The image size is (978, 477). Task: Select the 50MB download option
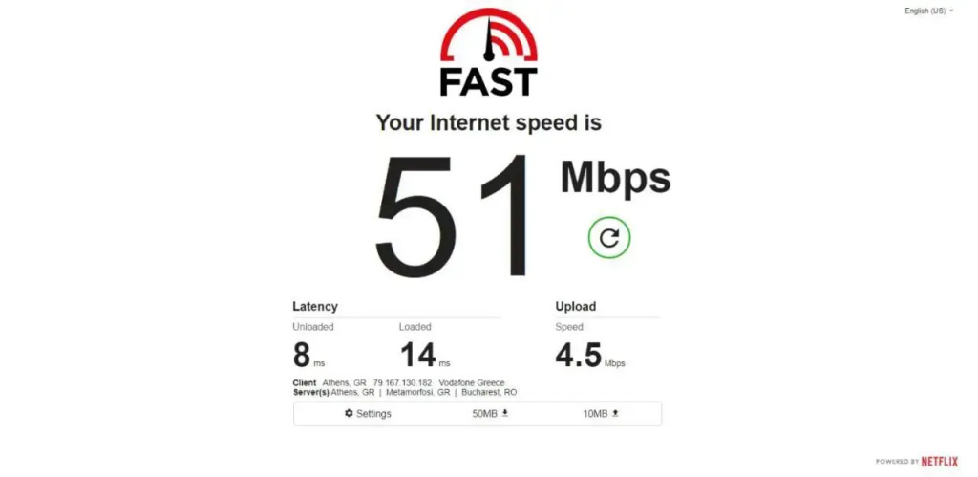(x=491, y=413)
